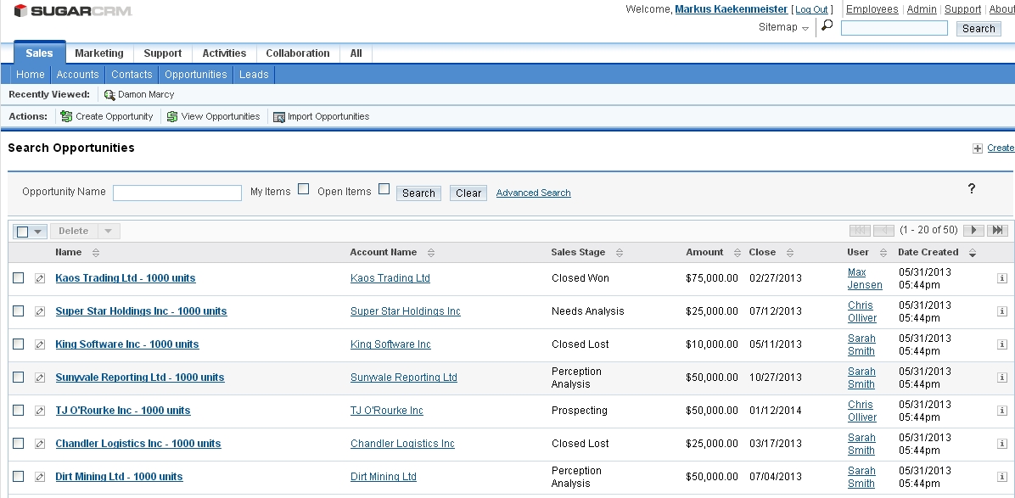This screenshot has width=1015, height=498.
Task: Click the Import Opportunities action icon
Action: 279,117
